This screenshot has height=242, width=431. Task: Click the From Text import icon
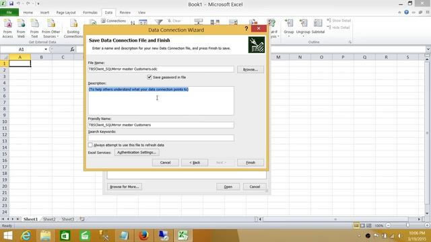[x=34, y=28]
